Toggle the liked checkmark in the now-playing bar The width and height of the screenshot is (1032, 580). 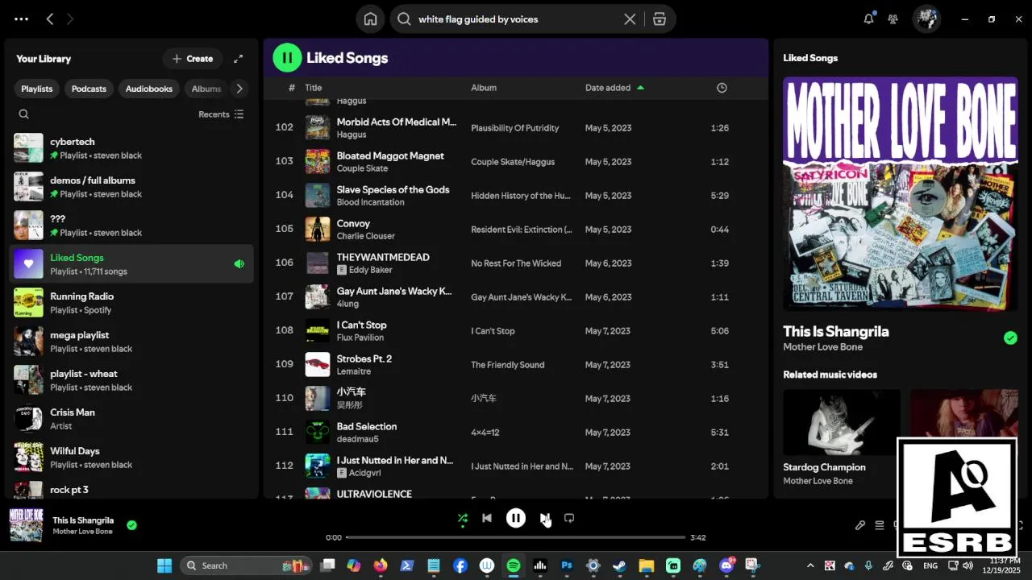point(131,525)
